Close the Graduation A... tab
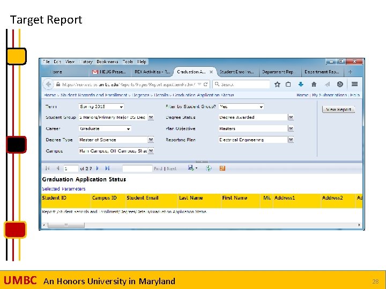Viewport: 386px width, 289px height. pos(211,72)
